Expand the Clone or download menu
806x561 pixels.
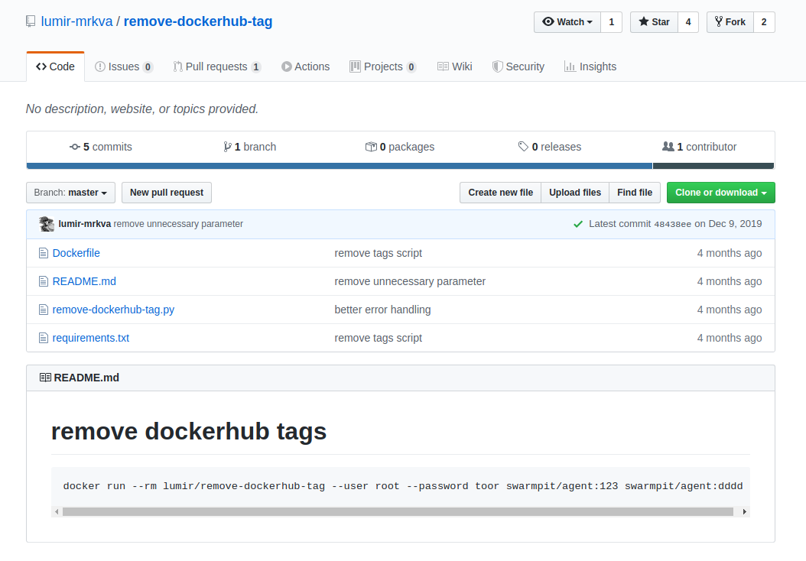[720, 193]
